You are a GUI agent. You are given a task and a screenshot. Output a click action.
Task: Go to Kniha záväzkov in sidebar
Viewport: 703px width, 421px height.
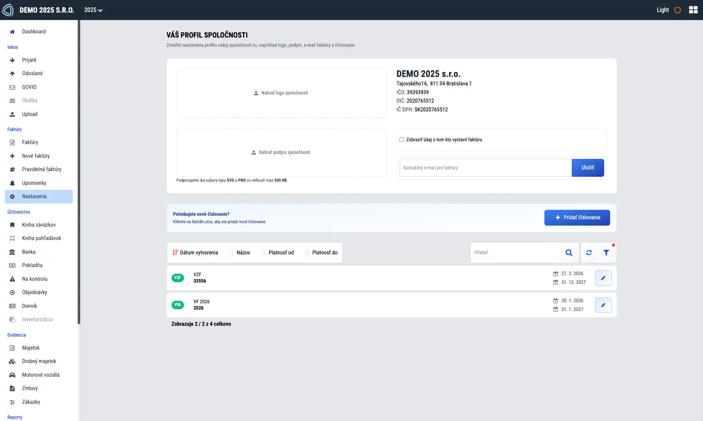tap(39, 225)
